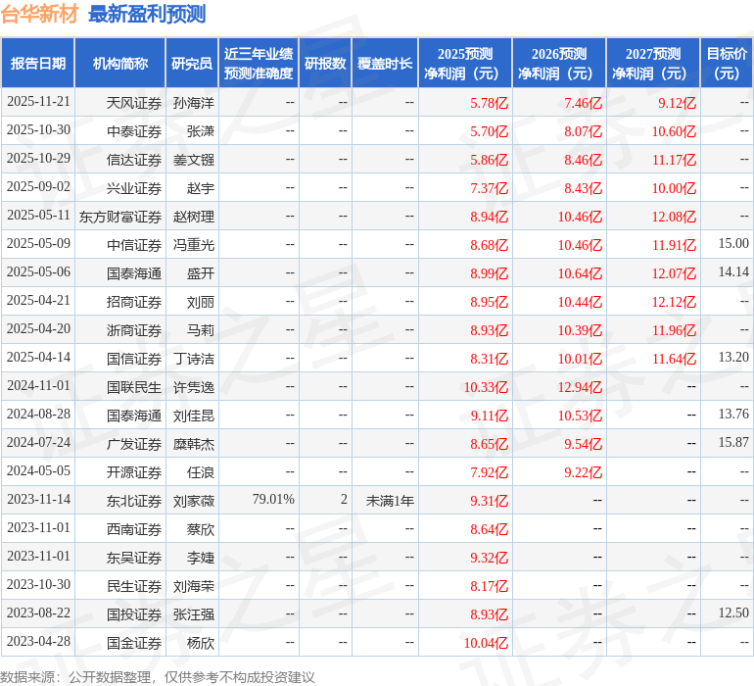The width and height of the screenshot is (754, 686).
Task: Click analyst name 孙海洋
Action: (193, 103)
